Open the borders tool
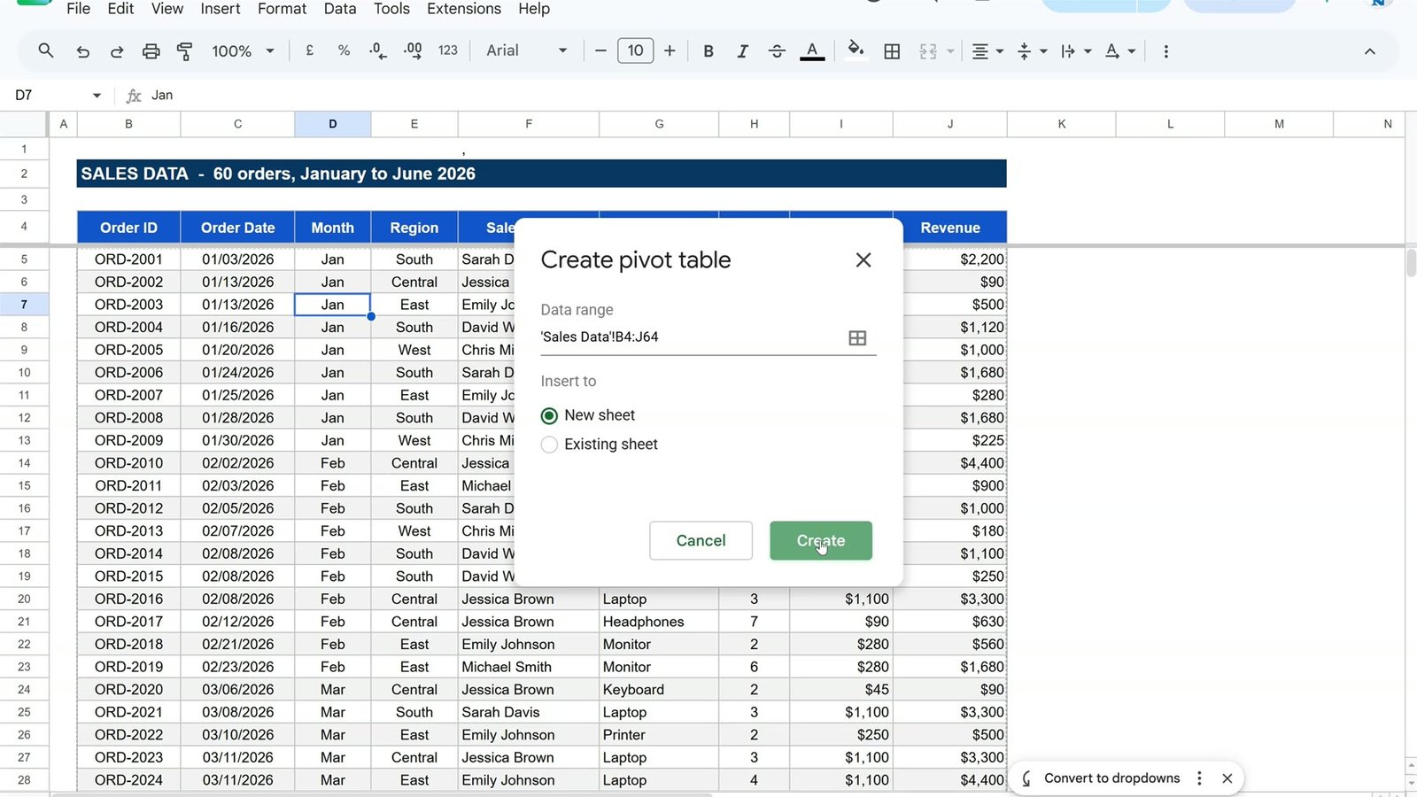 click(x=892, y=51)
